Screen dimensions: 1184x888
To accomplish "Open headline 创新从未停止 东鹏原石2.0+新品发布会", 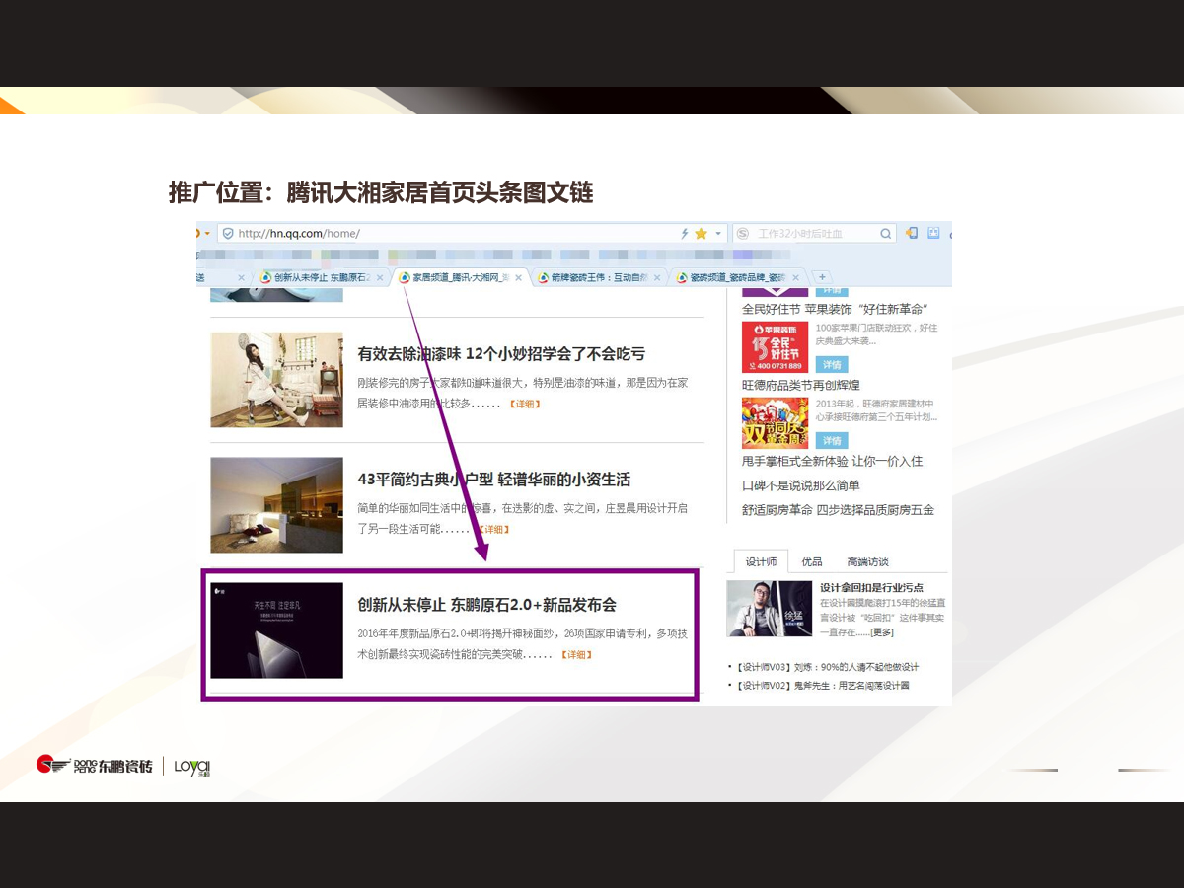I will (486, 605).
